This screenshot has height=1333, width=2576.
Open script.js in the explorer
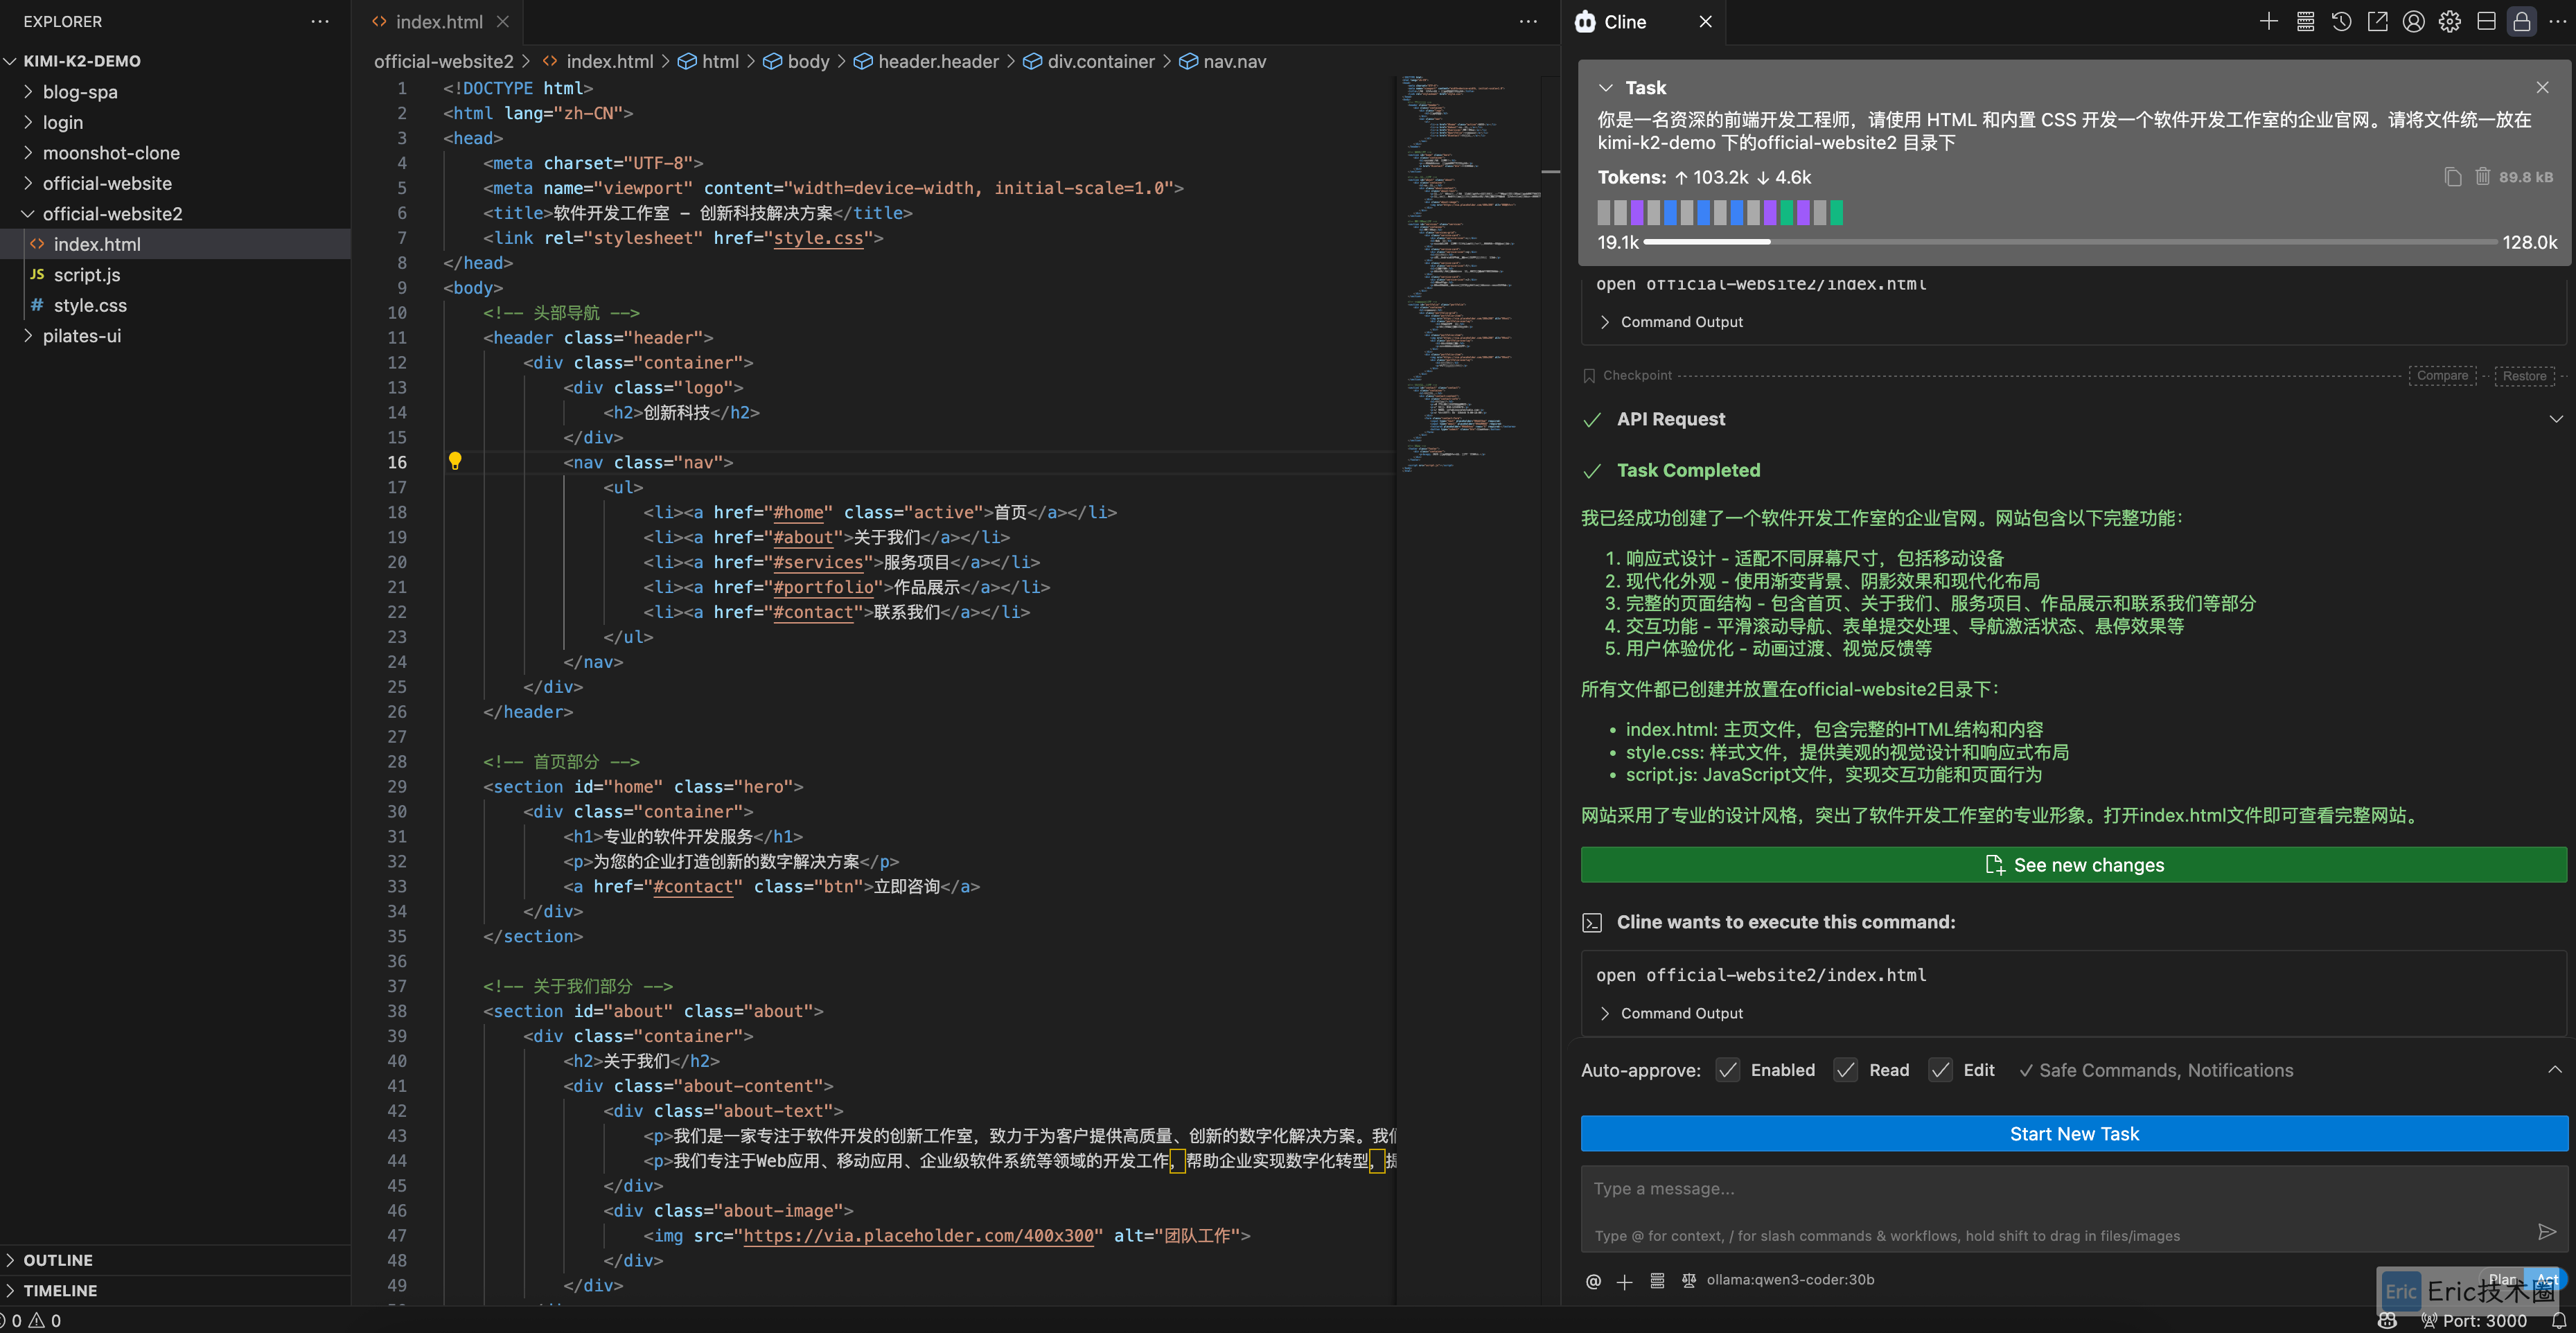click(x=87, y=275)
